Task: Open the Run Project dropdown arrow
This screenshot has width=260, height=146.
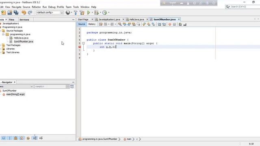Action: pyautogui.click(x=92, y=13)
